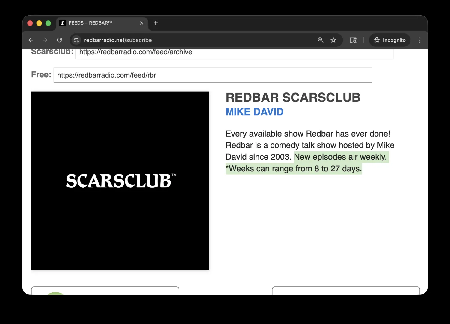Click highlighted text "New episodes air weekly"
Screen dimensions: 450x324
(340, 157)
